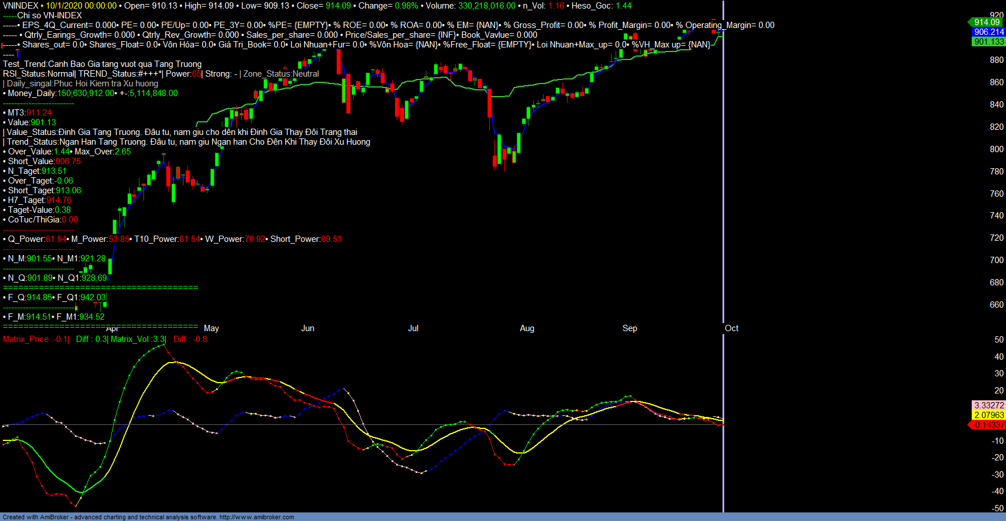1006x521 pixels.
Task: Click the red -0.14337 indicator value tag
Action: point(988,425)
